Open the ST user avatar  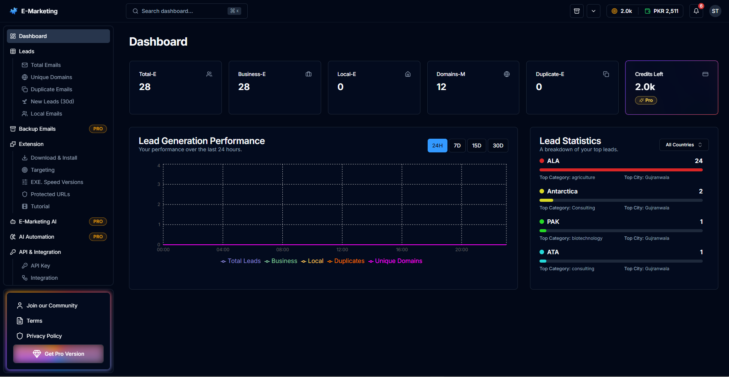715,11
